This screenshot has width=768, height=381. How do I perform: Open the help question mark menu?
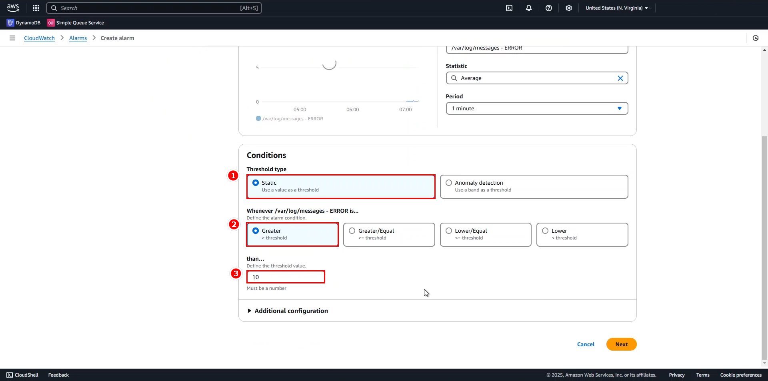click(549, 8)
